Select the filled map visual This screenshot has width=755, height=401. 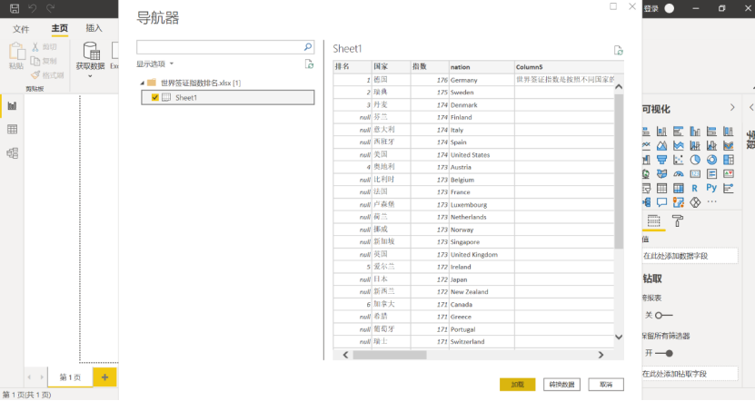point(662,173)
